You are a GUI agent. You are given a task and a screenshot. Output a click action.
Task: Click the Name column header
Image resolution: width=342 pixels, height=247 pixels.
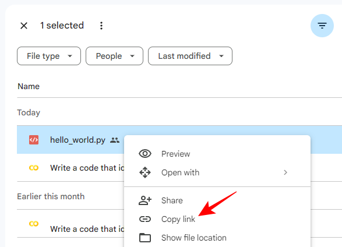(x=29, y=86)
